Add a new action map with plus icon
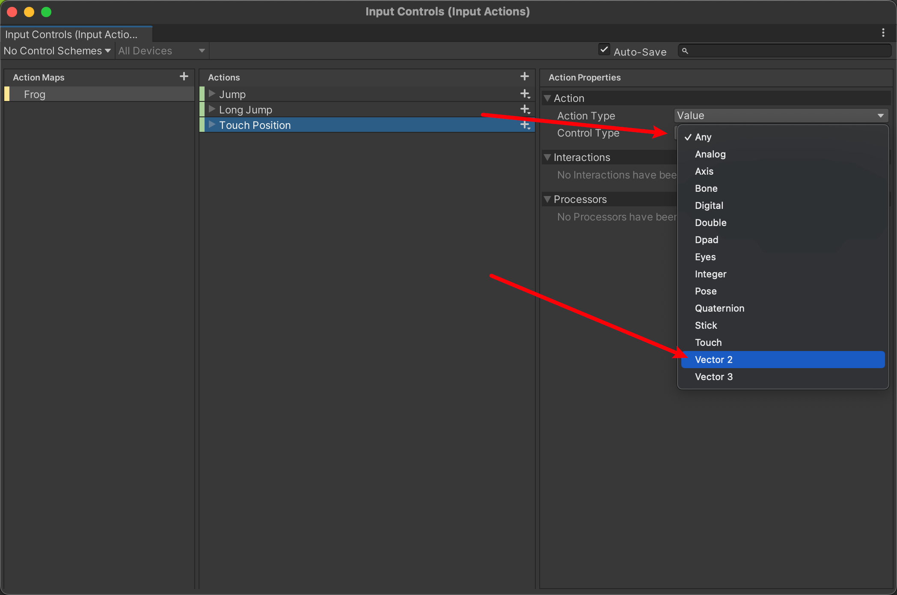This screenshot has height=595, width=897. pyautogui.click(x=184, y=77)
